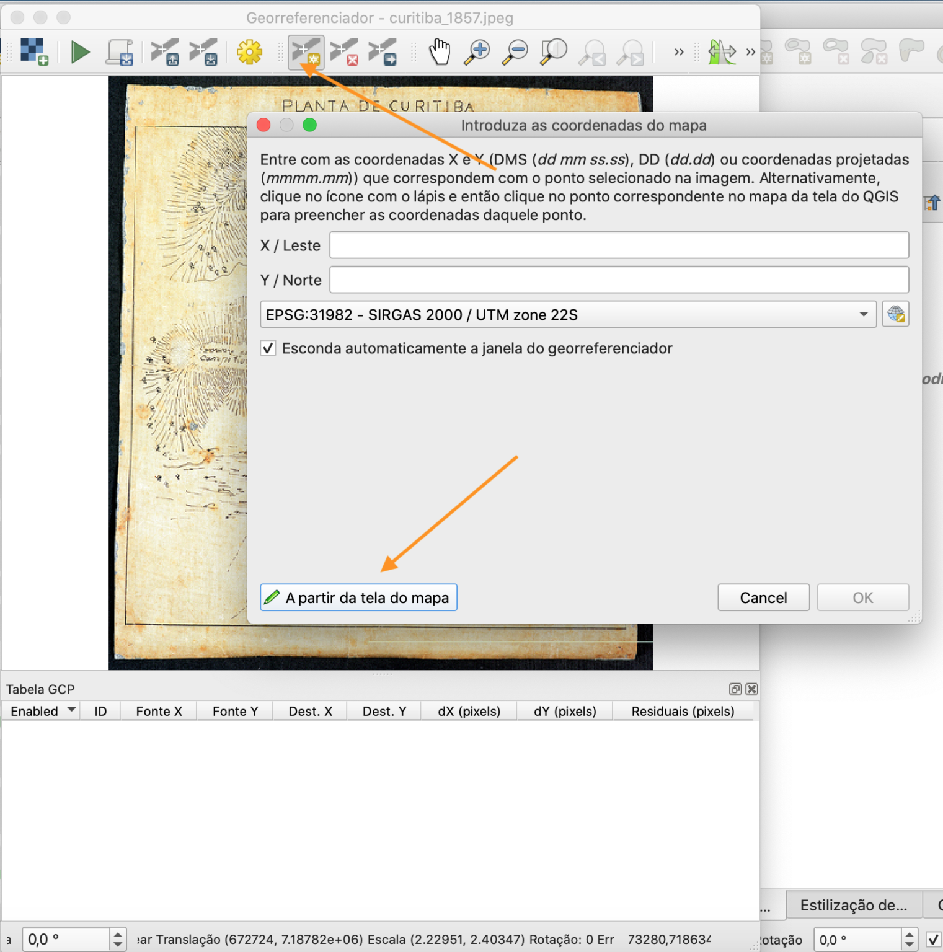
Task: Click the Residuais (pixels) column header
Action: pos(683,711)
